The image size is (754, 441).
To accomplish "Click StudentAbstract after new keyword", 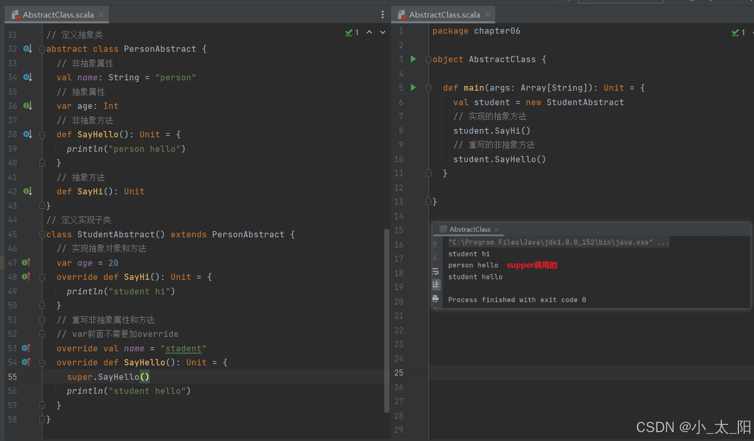I will 585,102.
